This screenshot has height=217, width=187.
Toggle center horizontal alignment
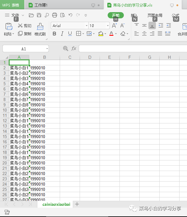144,34
